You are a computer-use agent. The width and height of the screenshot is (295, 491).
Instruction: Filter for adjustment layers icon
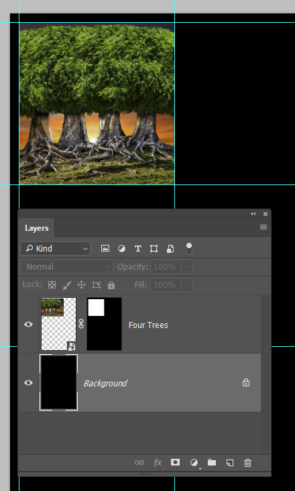(x=121, y=249)
